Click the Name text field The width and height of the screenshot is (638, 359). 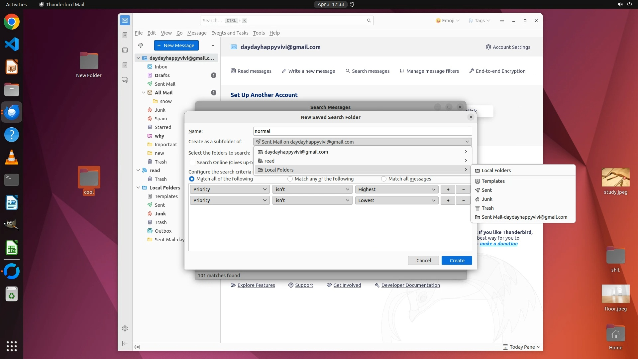tap(362, 131)
